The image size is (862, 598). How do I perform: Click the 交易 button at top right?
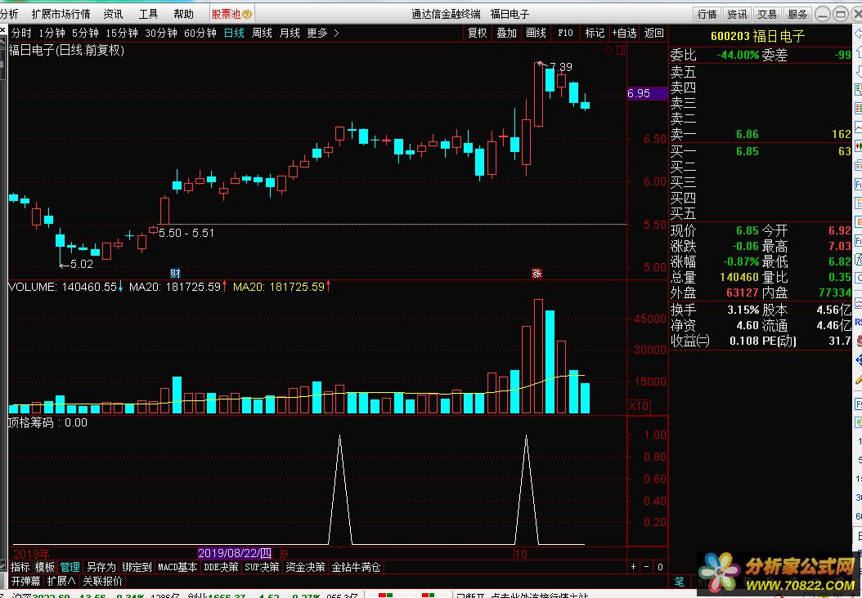pos(767,14)
